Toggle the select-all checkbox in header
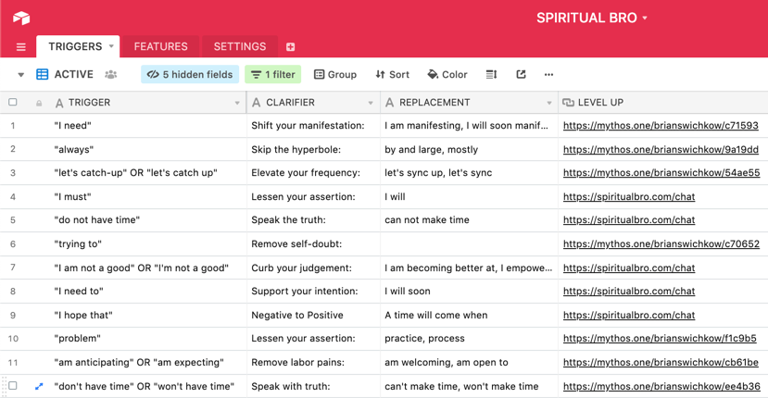Screen dimensions: 768x398 (13, 103)
